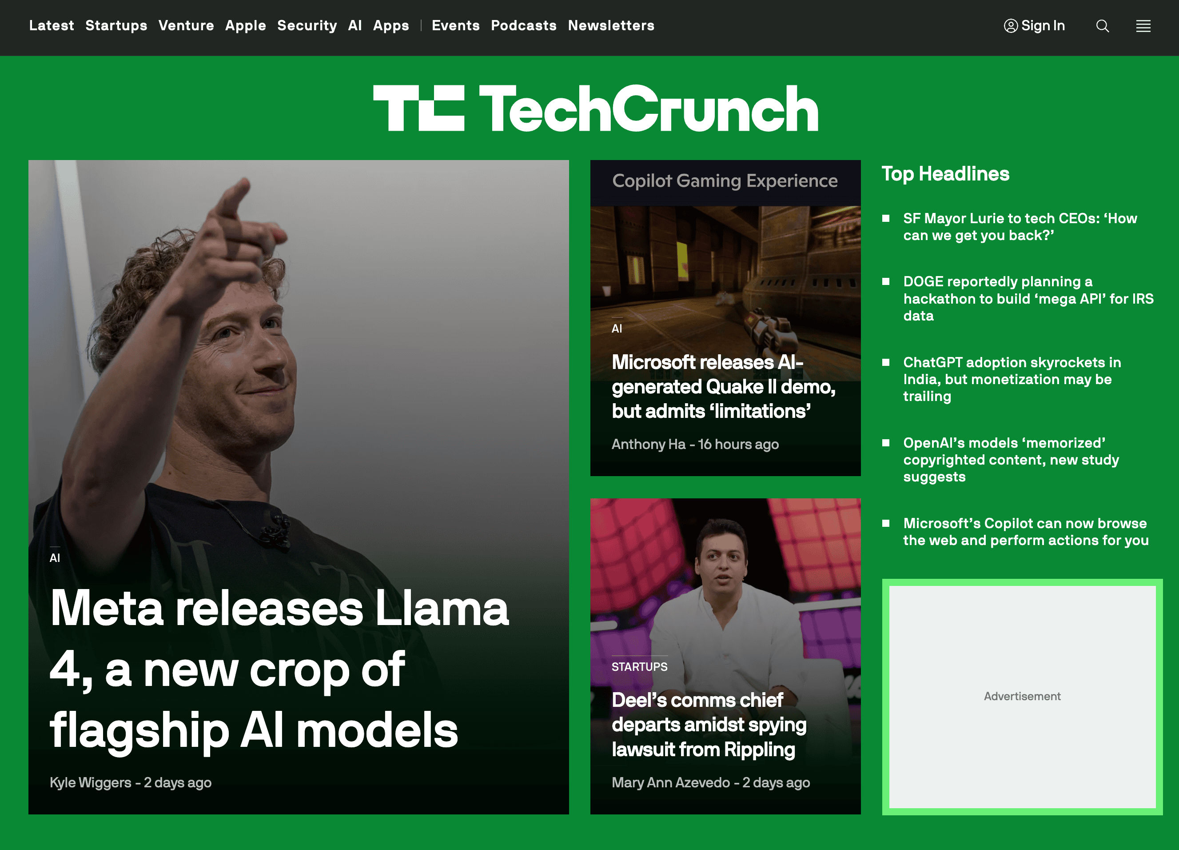Open the Microsoft Quake II demo article
The height and width of the screenshot is (850, 1179).
click(723, 386)
